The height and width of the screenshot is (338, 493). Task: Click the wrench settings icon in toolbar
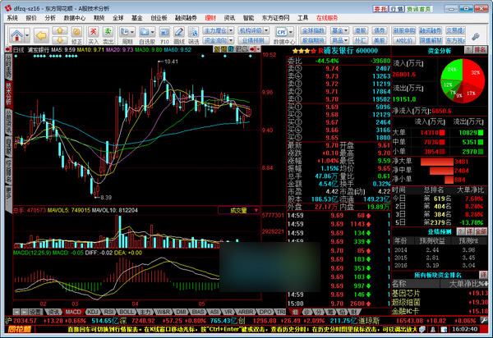click(476, 36)
